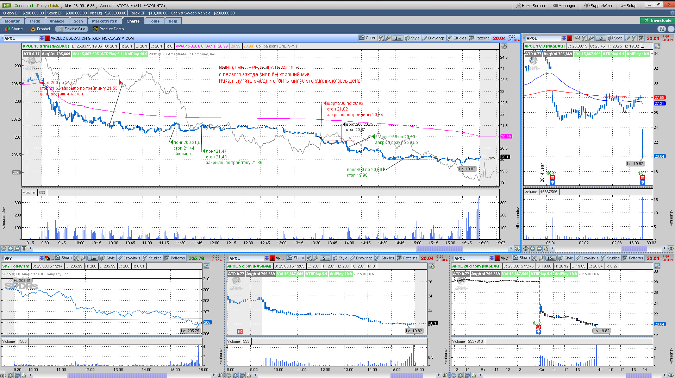Image resolution: width=675 pixels, height=378 pixels.
Task: Change the 15m timeframe button
Action: click(x=551, y=258)
